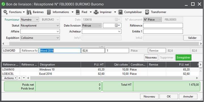Select the LOEXCEL row reference
The image size is (204, 102).
(8, 74)
